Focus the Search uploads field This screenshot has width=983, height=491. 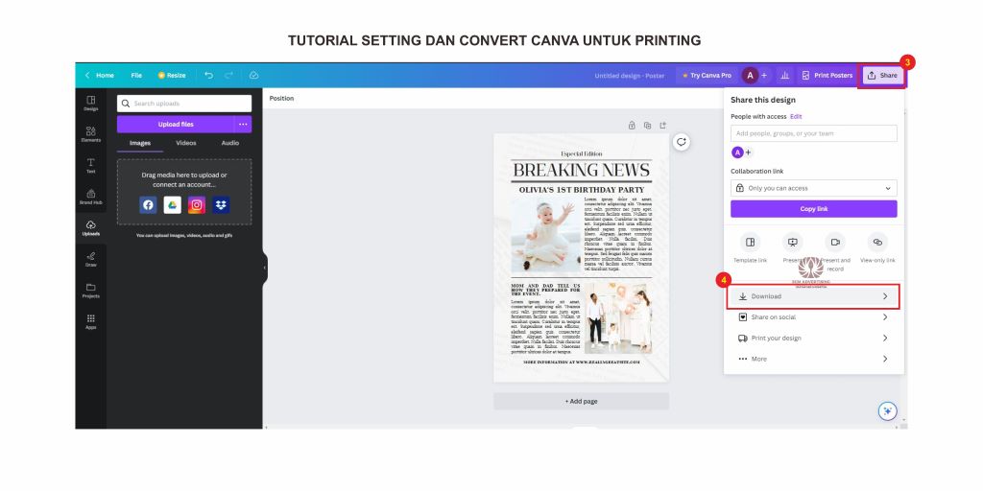184,104
